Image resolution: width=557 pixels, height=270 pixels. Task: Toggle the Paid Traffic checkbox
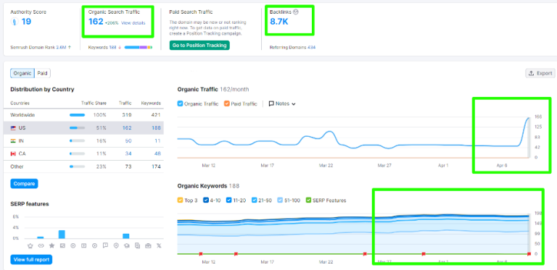226,104
